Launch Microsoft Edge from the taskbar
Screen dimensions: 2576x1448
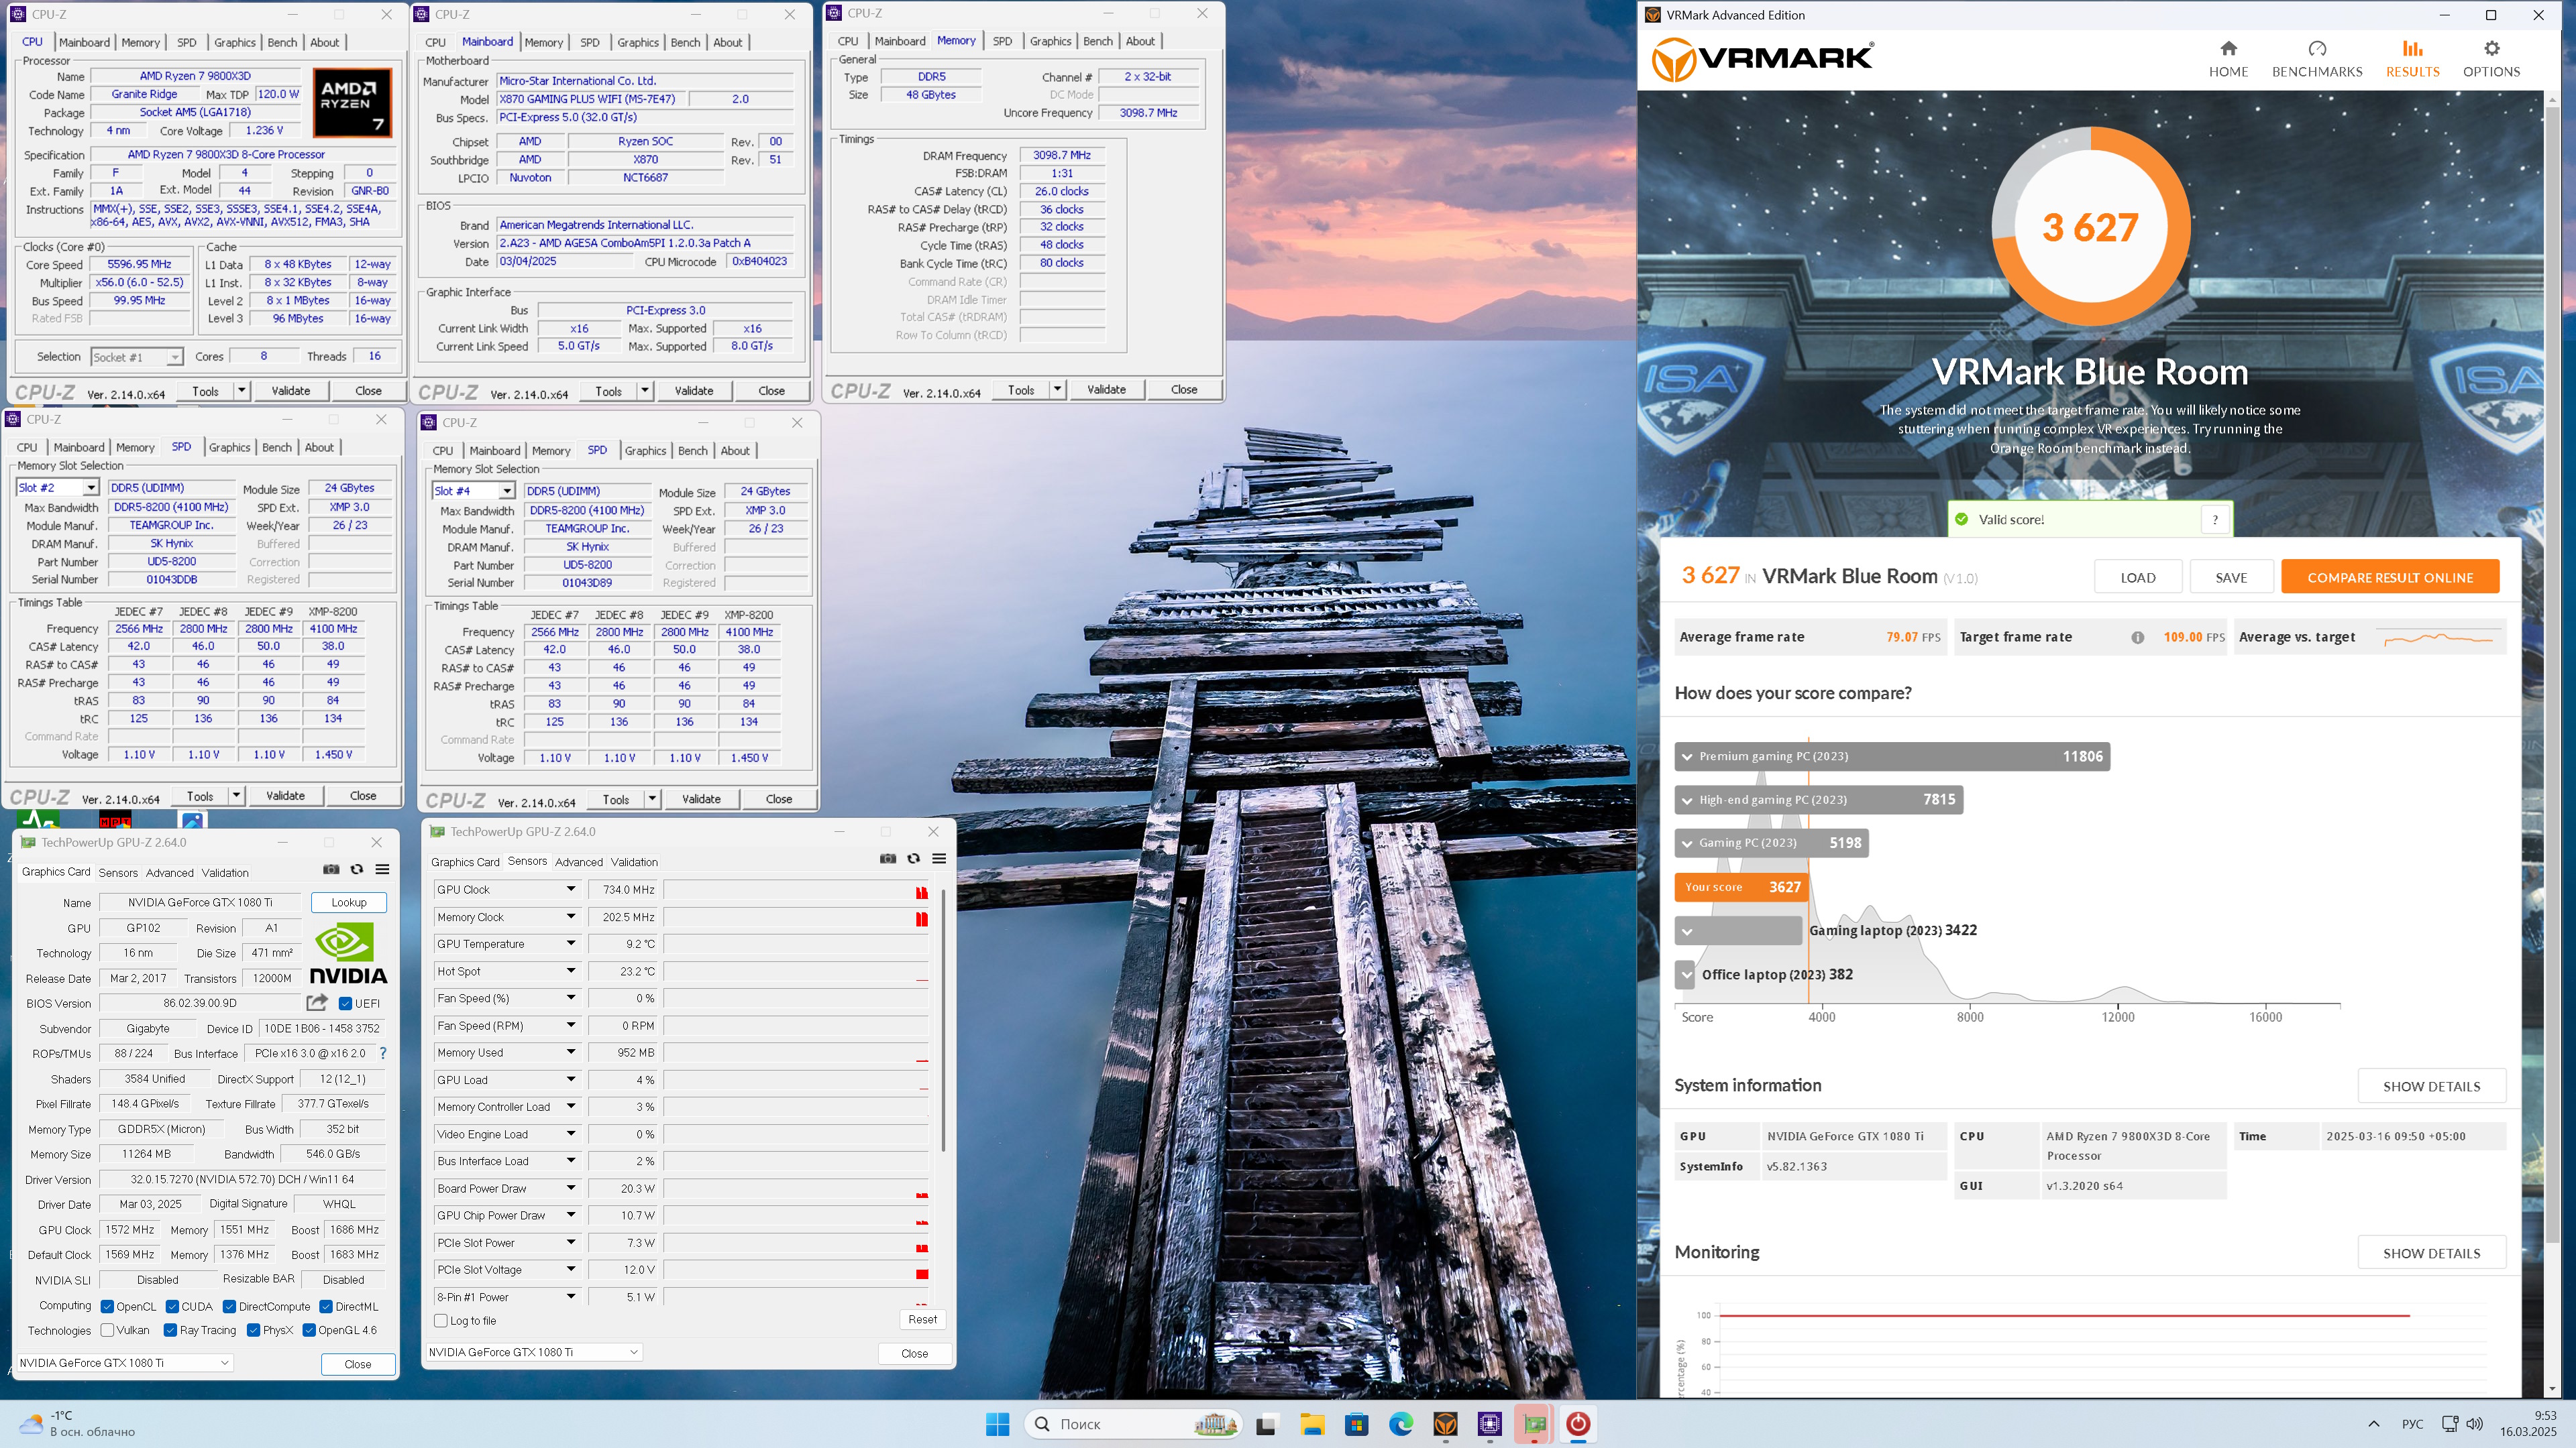(x=1401, y=1424)
